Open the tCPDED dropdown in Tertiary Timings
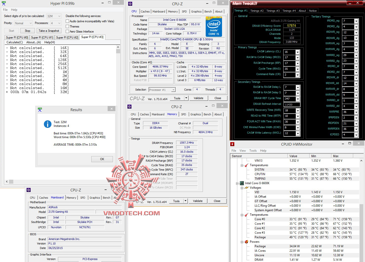Image resolution: width=365 pixels, height=262 pixels. [356, 135]
